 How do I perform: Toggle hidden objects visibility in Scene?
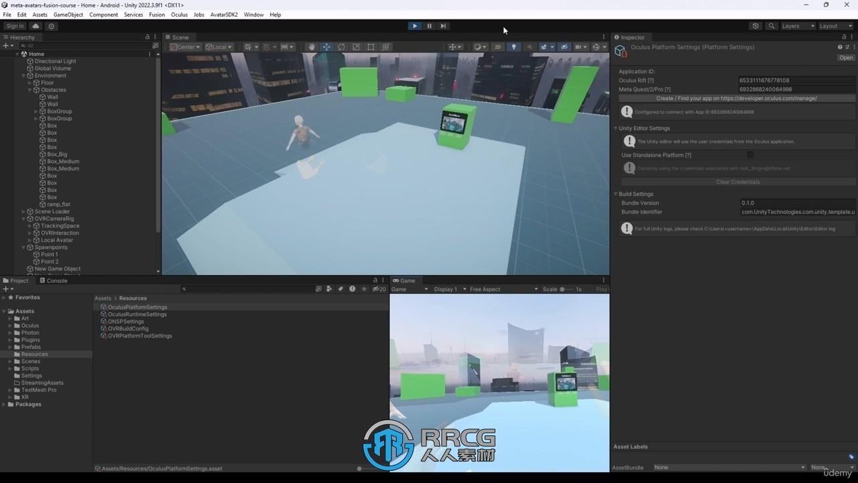[x=564, y=47]
